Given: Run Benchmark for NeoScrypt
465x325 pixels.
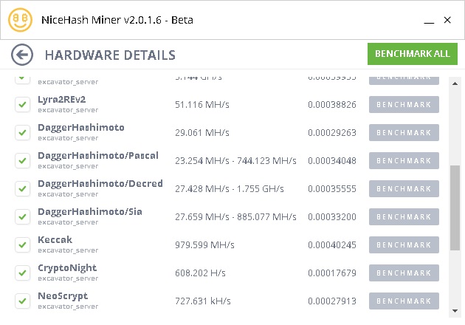Looking at the screenshot, I should (404, 301).
